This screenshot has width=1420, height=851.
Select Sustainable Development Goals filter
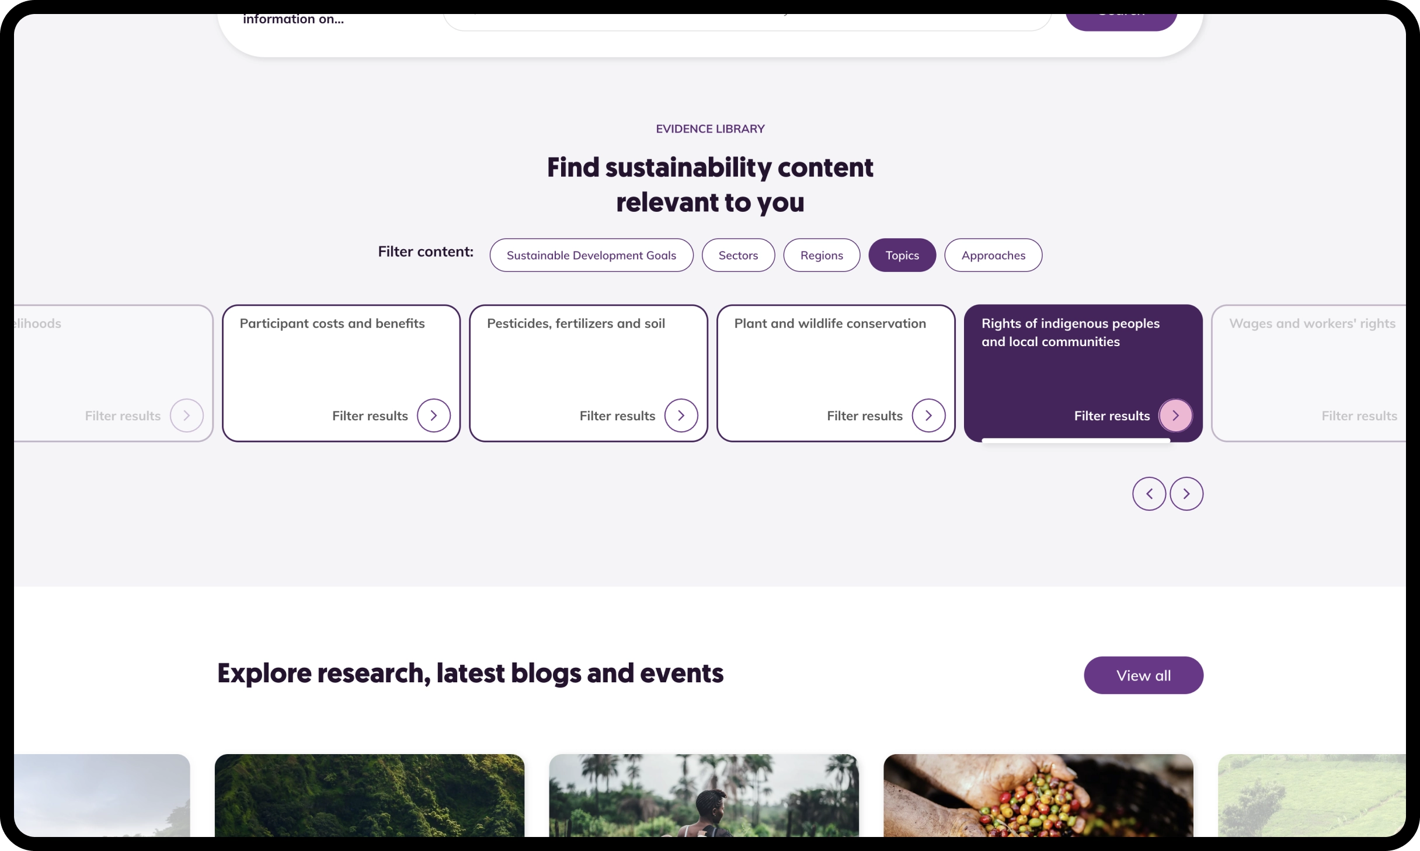click(591, 255)
